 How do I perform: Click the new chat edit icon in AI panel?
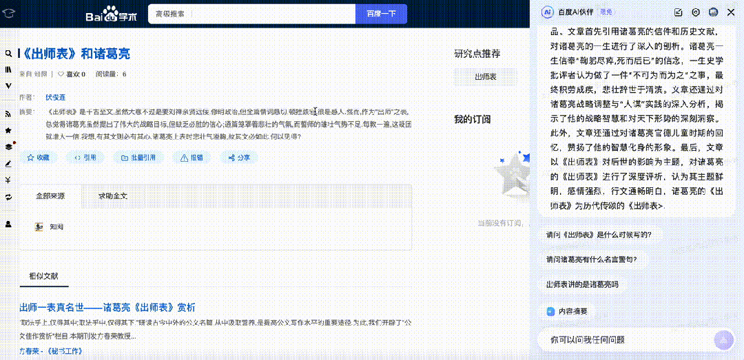[679, 12]
